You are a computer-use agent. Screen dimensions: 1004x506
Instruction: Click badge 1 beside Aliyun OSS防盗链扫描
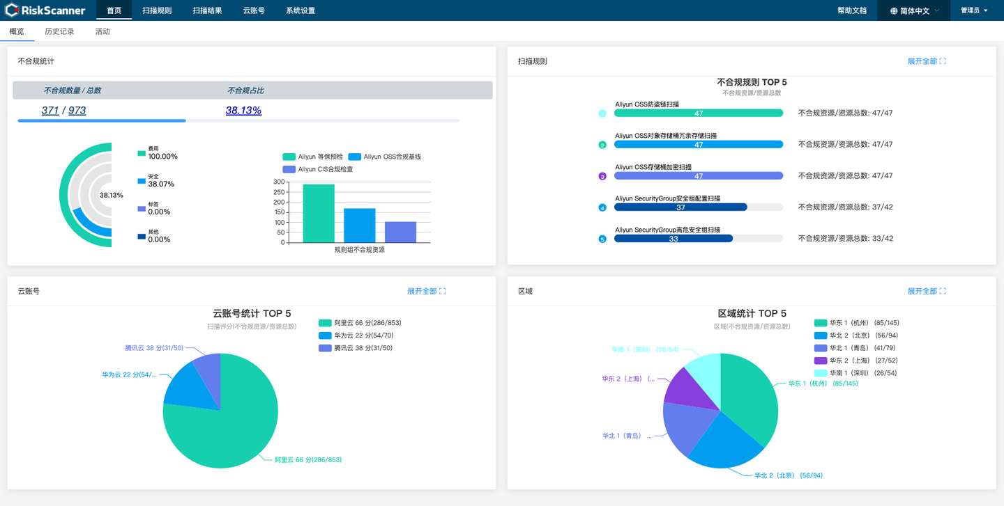tap(602, 113)
